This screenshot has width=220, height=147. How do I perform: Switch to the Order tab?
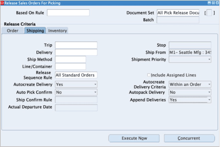13,30
